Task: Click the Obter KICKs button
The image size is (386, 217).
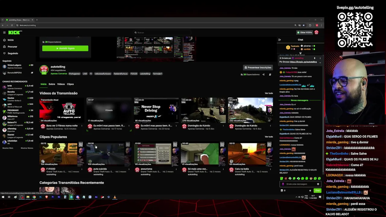Action: click(x=305, y=33)
